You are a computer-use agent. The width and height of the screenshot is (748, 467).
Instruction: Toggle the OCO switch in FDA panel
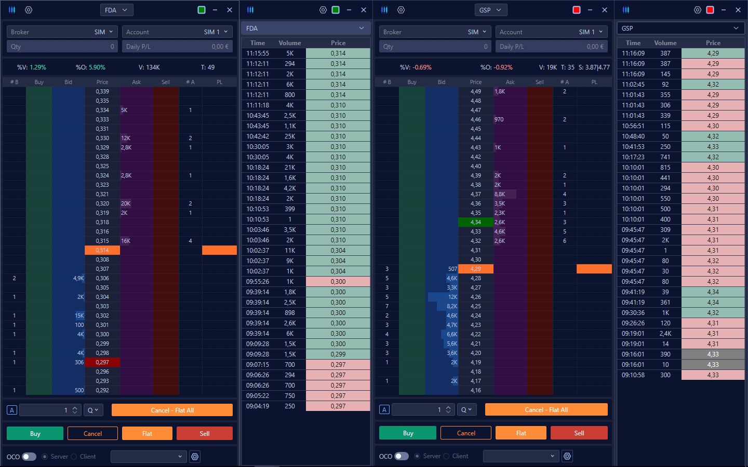(x=29, y=457)
